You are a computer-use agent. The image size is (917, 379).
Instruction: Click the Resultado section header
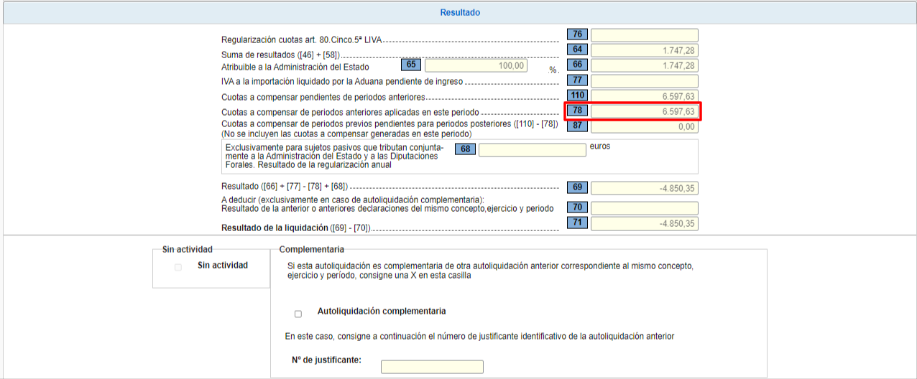[460, 13]
